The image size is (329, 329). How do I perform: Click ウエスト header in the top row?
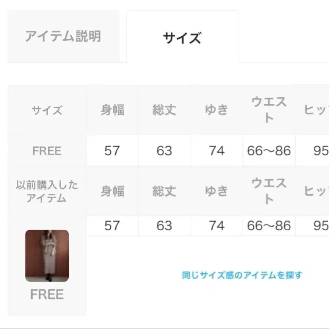pos(269,110)
